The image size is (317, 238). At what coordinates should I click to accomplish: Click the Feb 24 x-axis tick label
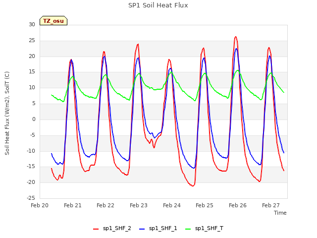[172, 205]
